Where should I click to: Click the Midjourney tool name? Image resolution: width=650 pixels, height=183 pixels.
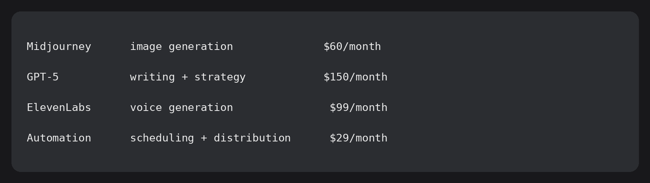[59, 47]
